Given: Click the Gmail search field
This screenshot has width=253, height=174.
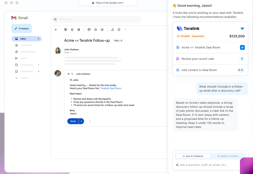Looking at the screenshot, I should [x=96, y=20].
